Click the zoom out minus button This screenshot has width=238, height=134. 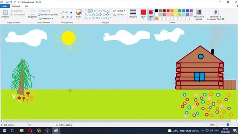(217, 125)
